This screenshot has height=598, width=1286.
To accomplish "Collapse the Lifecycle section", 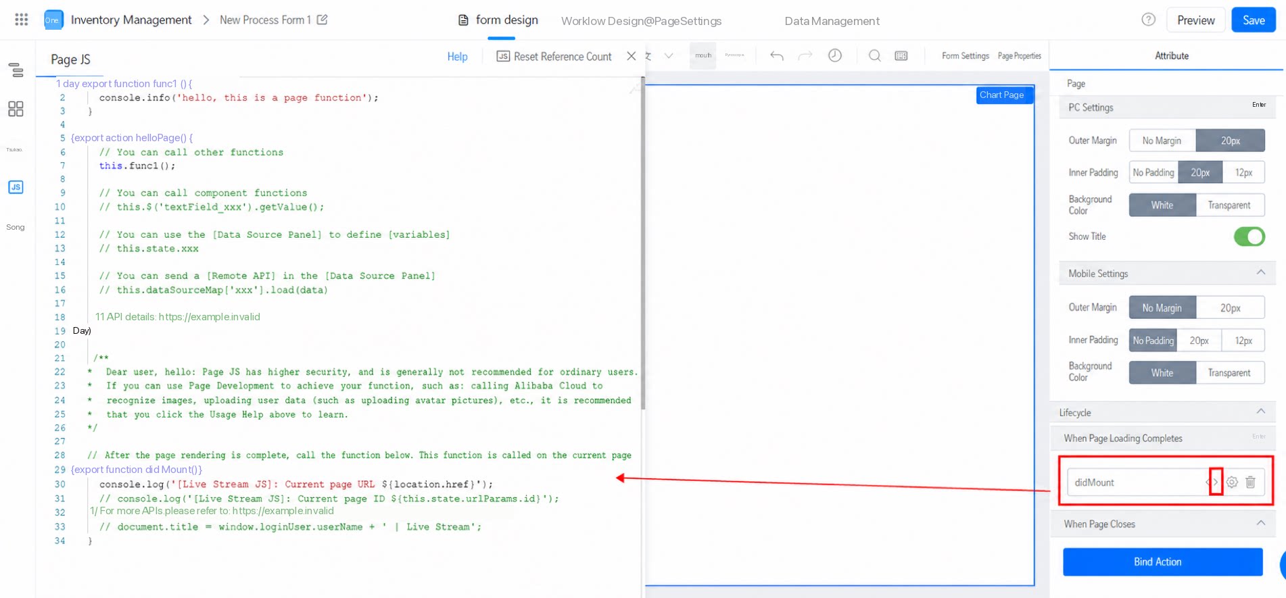I will [1261, 412].
